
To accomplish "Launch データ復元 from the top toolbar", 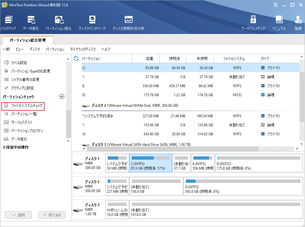I will click(x=31, y=23).
